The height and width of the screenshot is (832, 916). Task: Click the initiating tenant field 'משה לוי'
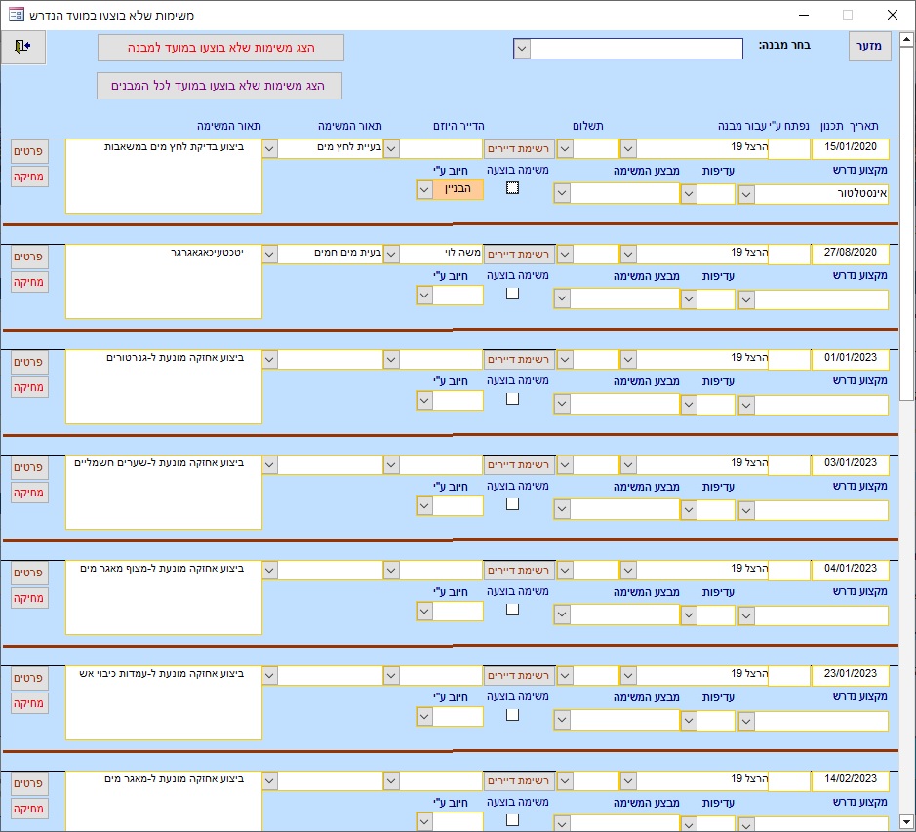click(441, 254)
